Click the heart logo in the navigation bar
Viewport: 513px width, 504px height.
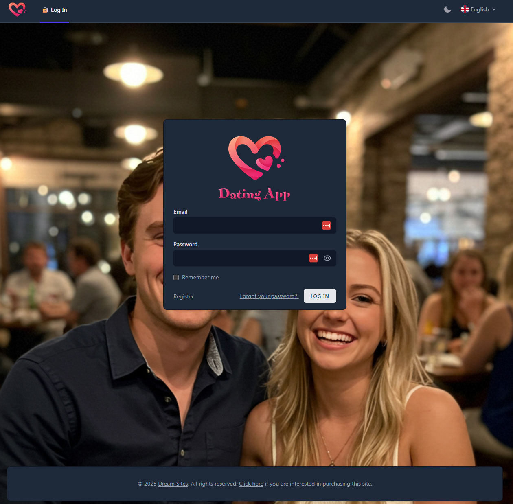[x=17, y=9]
